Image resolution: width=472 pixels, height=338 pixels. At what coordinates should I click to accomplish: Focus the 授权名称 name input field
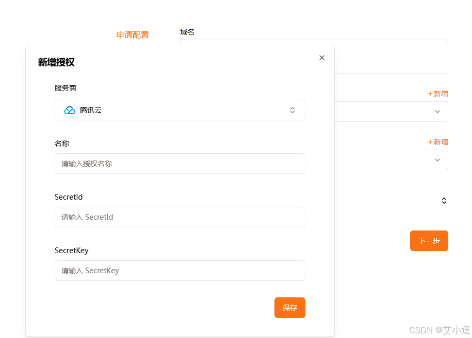180,164
